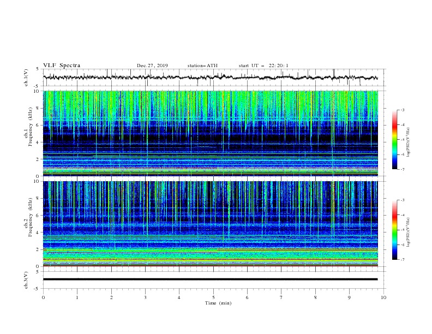The width and height of the screenshot is (432, 334).
Task: Click the ch.1 spectrogram color scale bar
Action: coord(395,140)
